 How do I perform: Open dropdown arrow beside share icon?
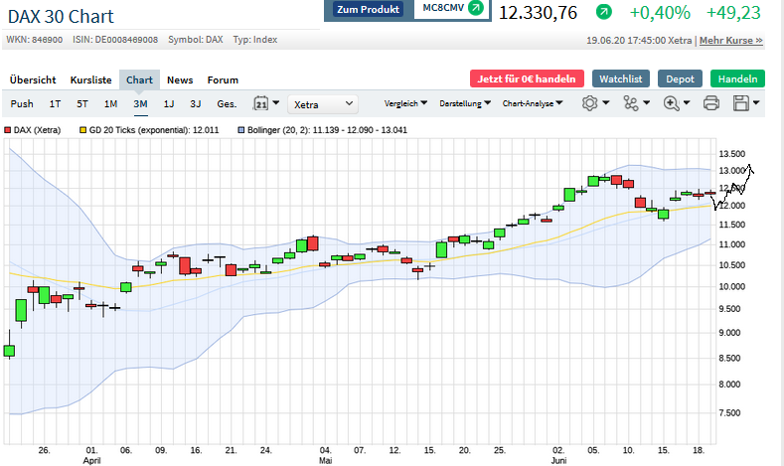point(647,102)
